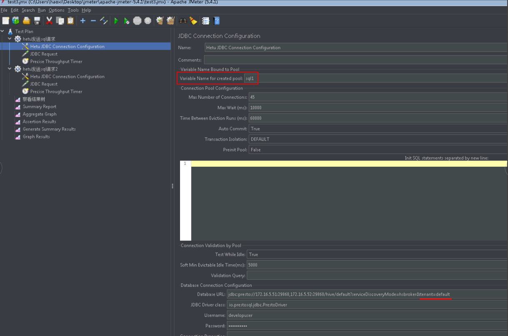
Task: Save the test plan with the floppy disk icon
Action: [37, 20]
